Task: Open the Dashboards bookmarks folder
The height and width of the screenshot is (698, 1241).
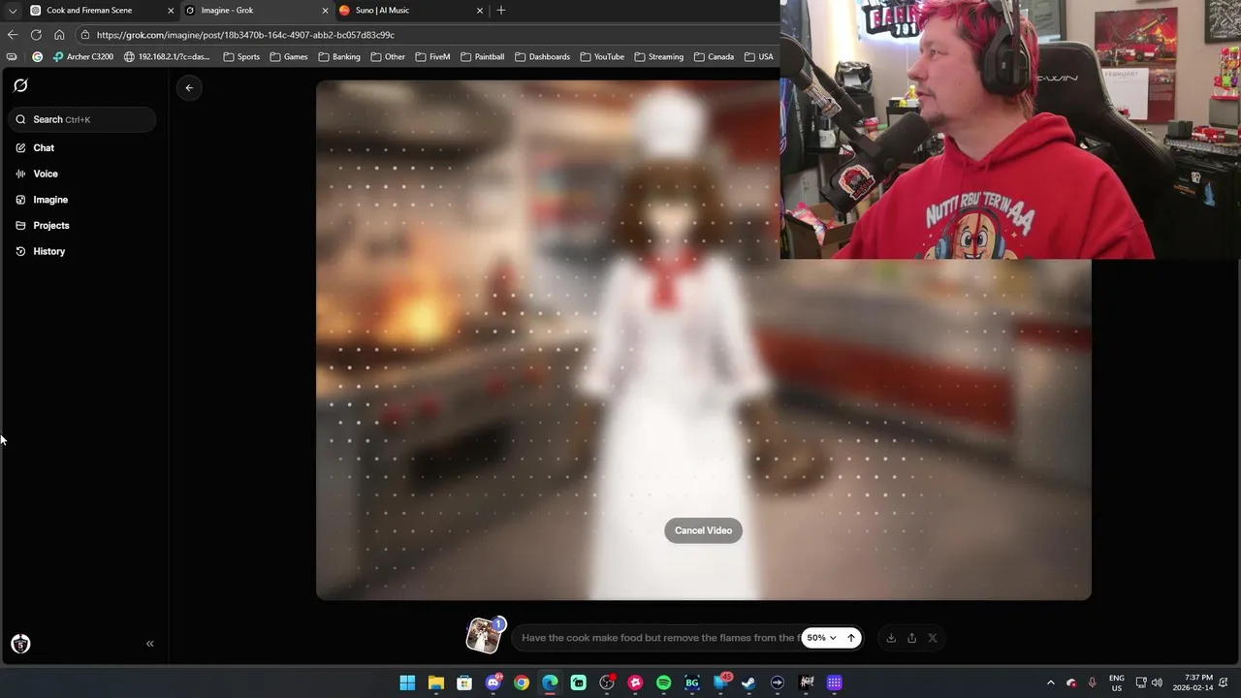Action: point(542,57)
